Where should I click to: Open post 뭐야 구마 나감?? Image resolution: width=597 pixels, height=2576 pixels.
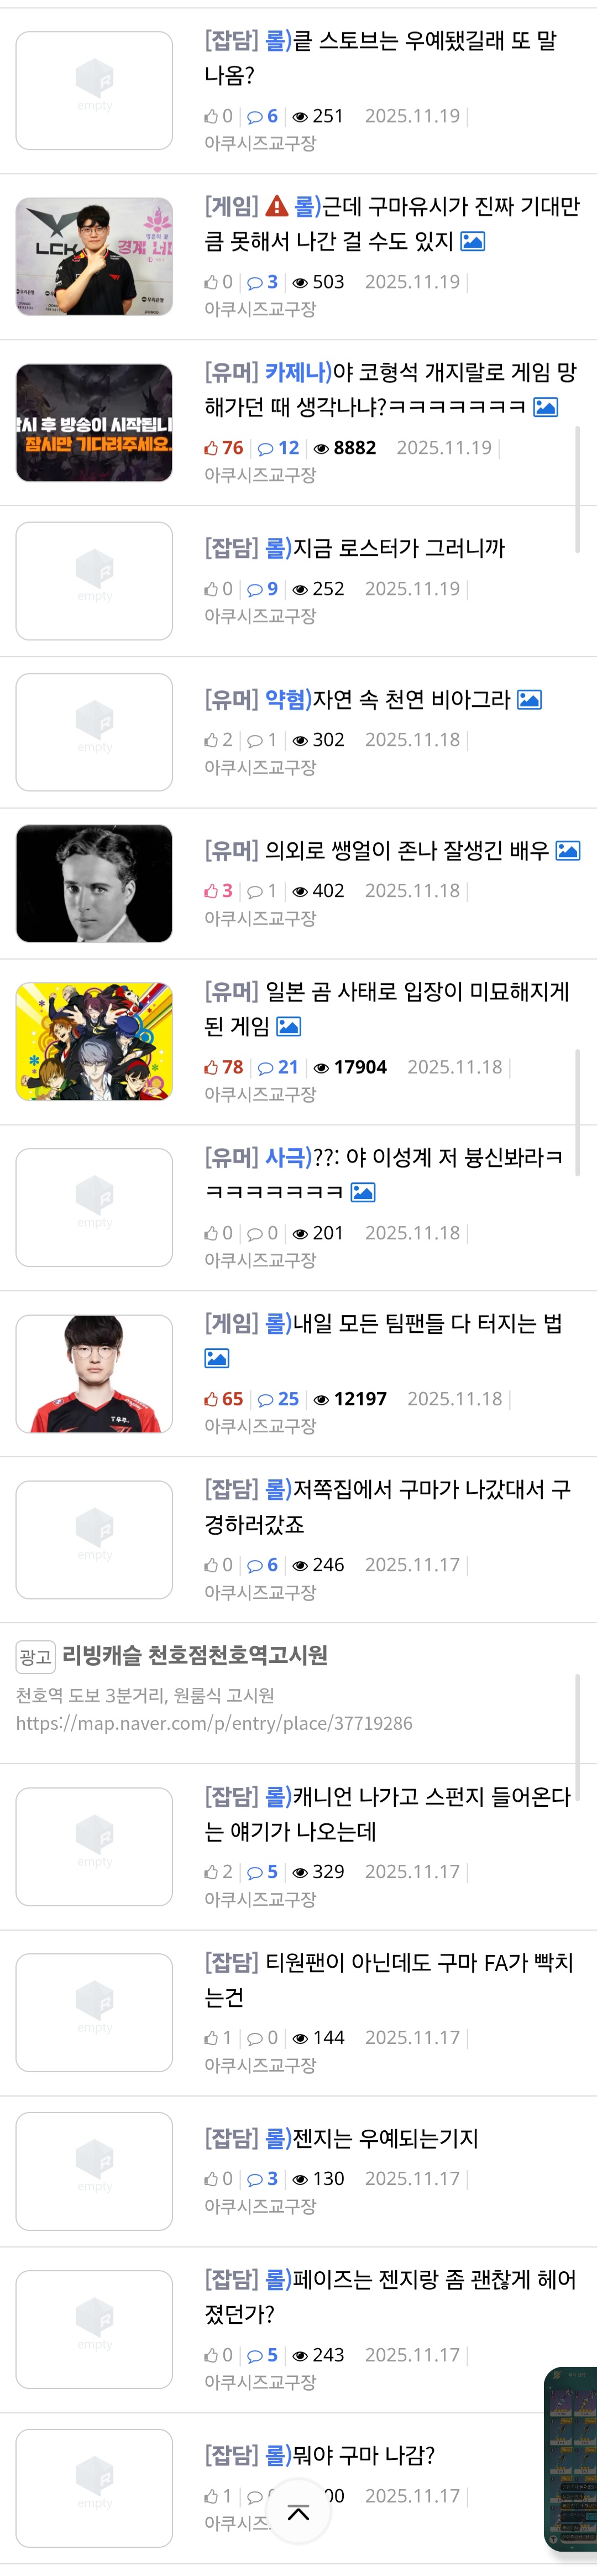point(320,2455)
